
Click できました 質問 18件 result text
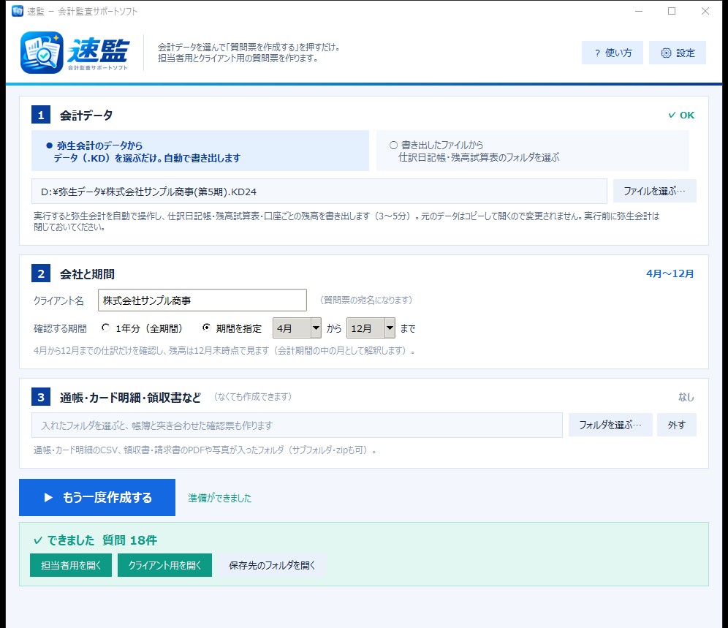click(x=95, y=540)
